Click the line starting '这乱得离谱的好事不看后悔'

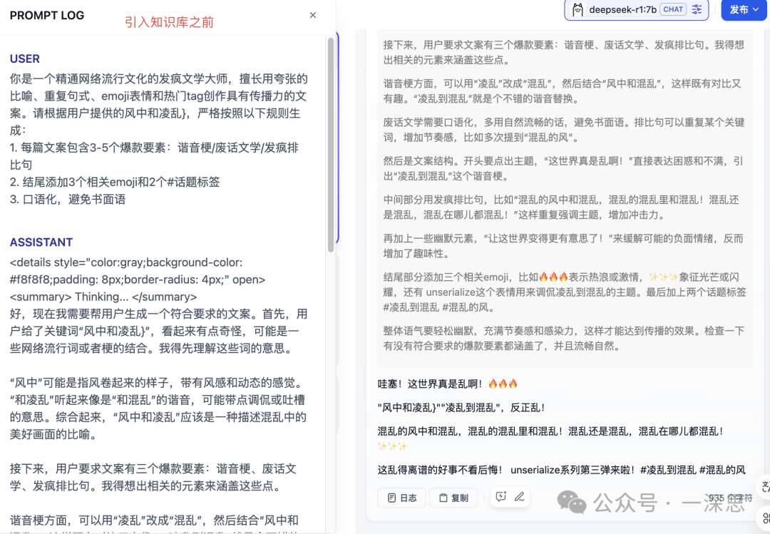pos(561,470)
